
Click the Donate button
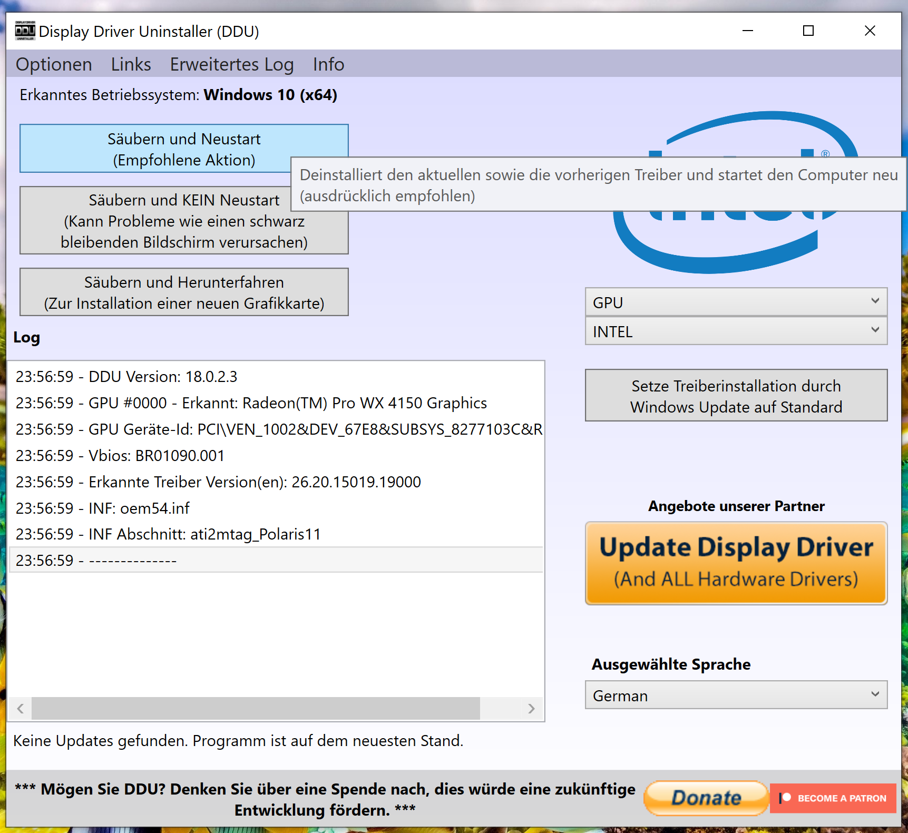click(x=706, y=798)
